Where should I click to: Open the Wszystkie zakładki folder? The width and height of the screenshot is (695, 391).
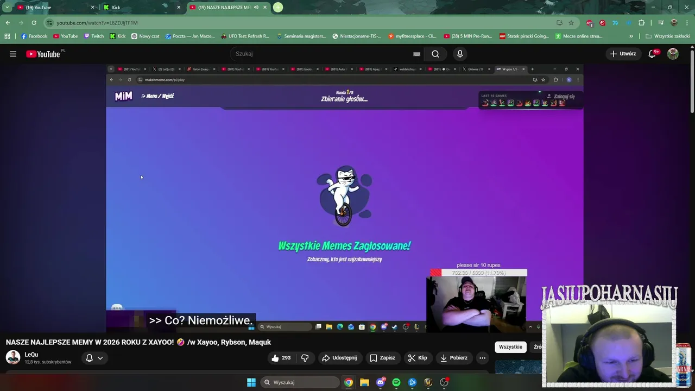(x=667, y=36)
